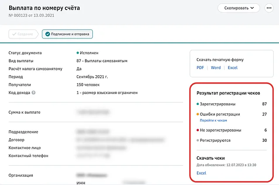Click the help icon next to Код дохода

tap(34, 93)
